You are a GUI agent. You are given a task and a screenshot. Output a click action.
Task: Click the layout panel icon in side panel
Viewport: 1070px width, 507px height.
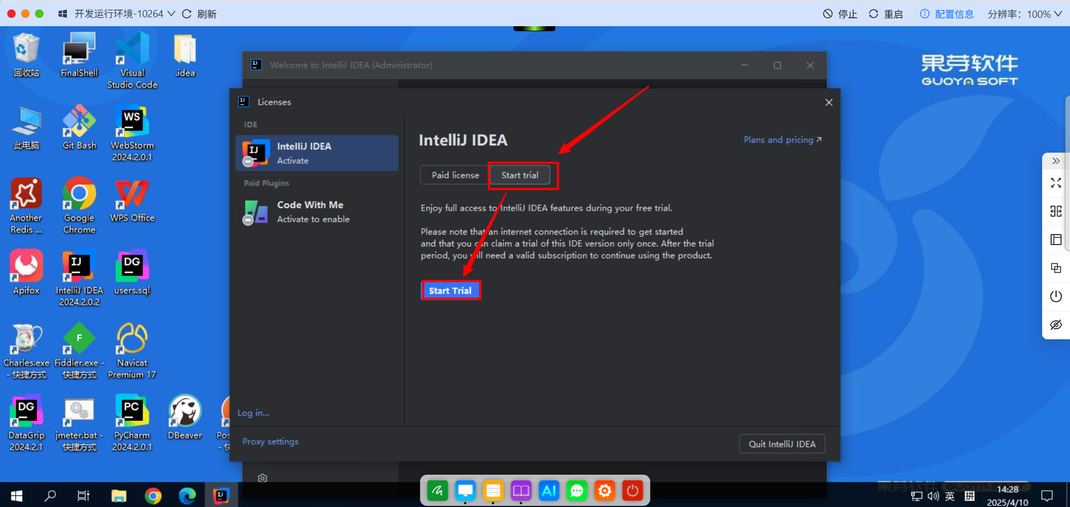[1056, 240]
